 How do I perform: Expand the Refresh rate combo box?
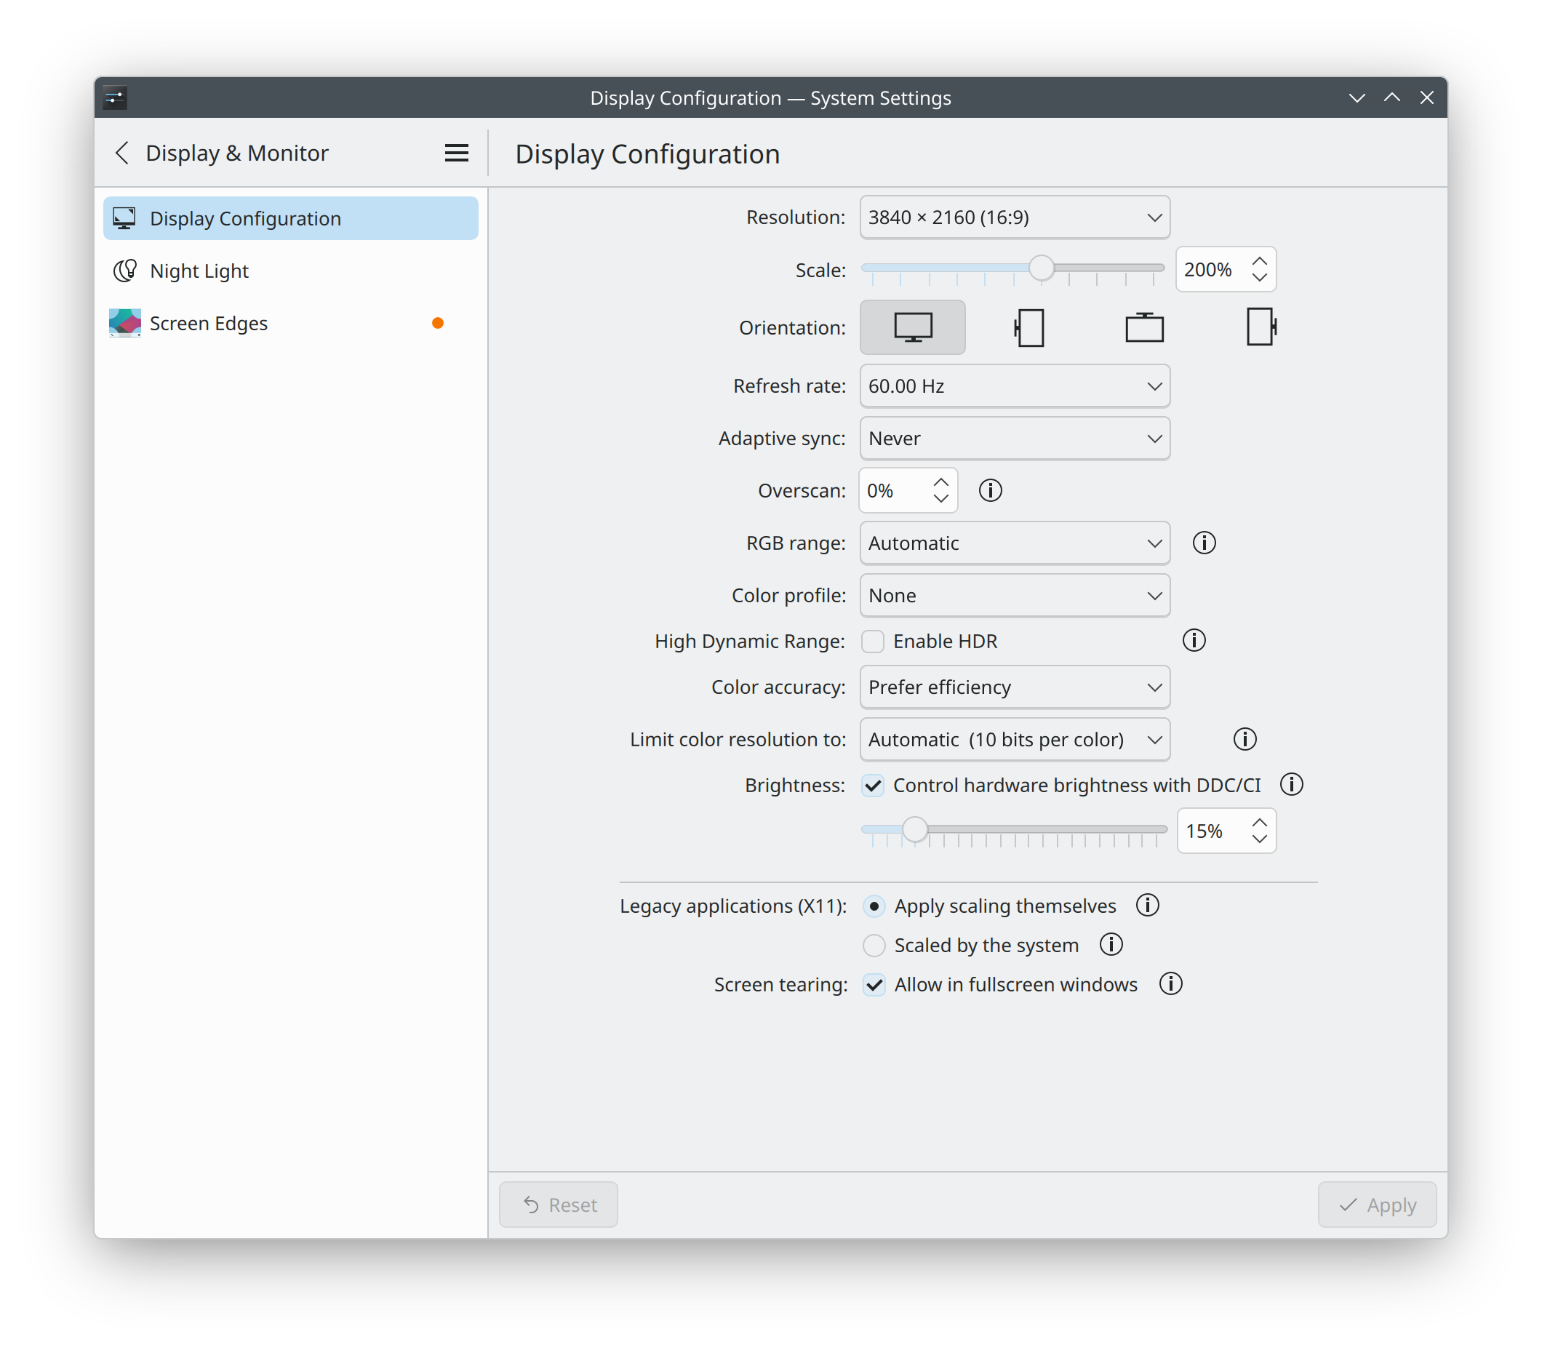pyautogui.click(x=1014, y=386)
